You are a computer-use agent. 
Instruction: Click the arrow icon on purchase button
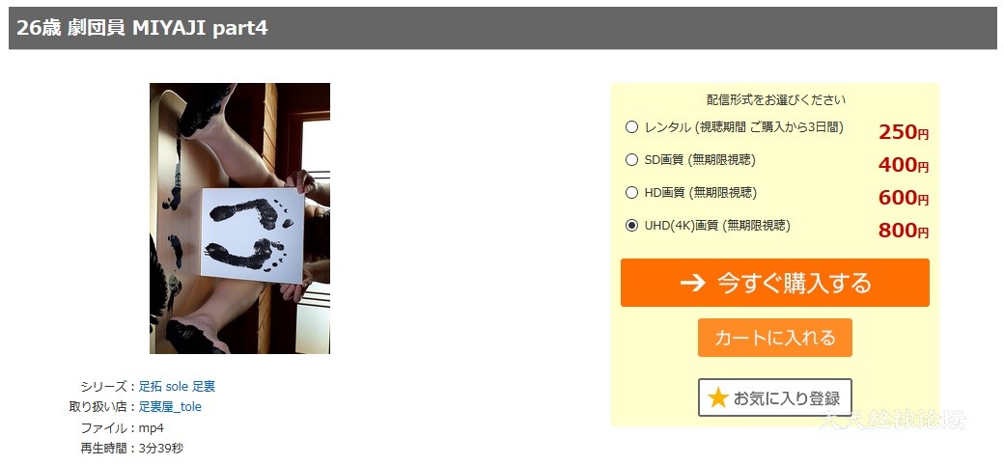click(x=692, y=283)
